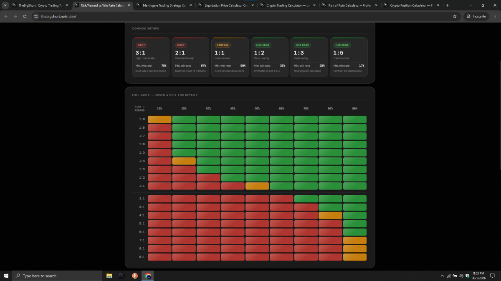The image size is (501, 281).
Task: Open the Windows Start menu
Action: click(6, 276)
